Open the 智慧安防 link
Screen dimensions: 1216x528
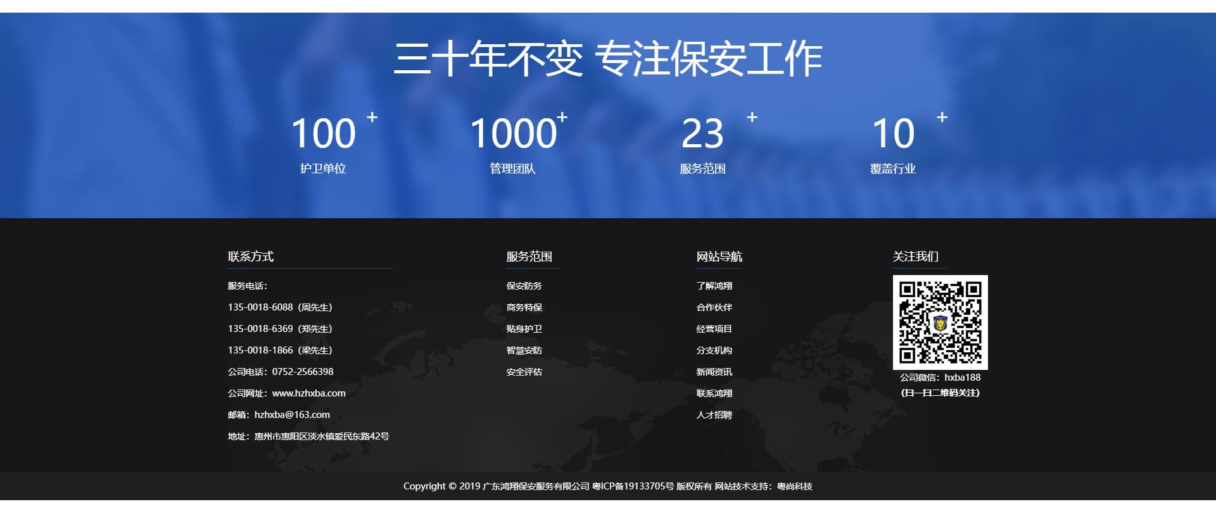[524, 350]
